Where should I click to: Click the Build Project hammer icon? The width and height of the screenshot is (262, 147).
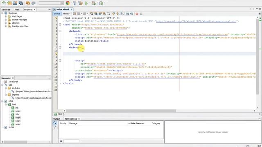click(x=75, y=3)
